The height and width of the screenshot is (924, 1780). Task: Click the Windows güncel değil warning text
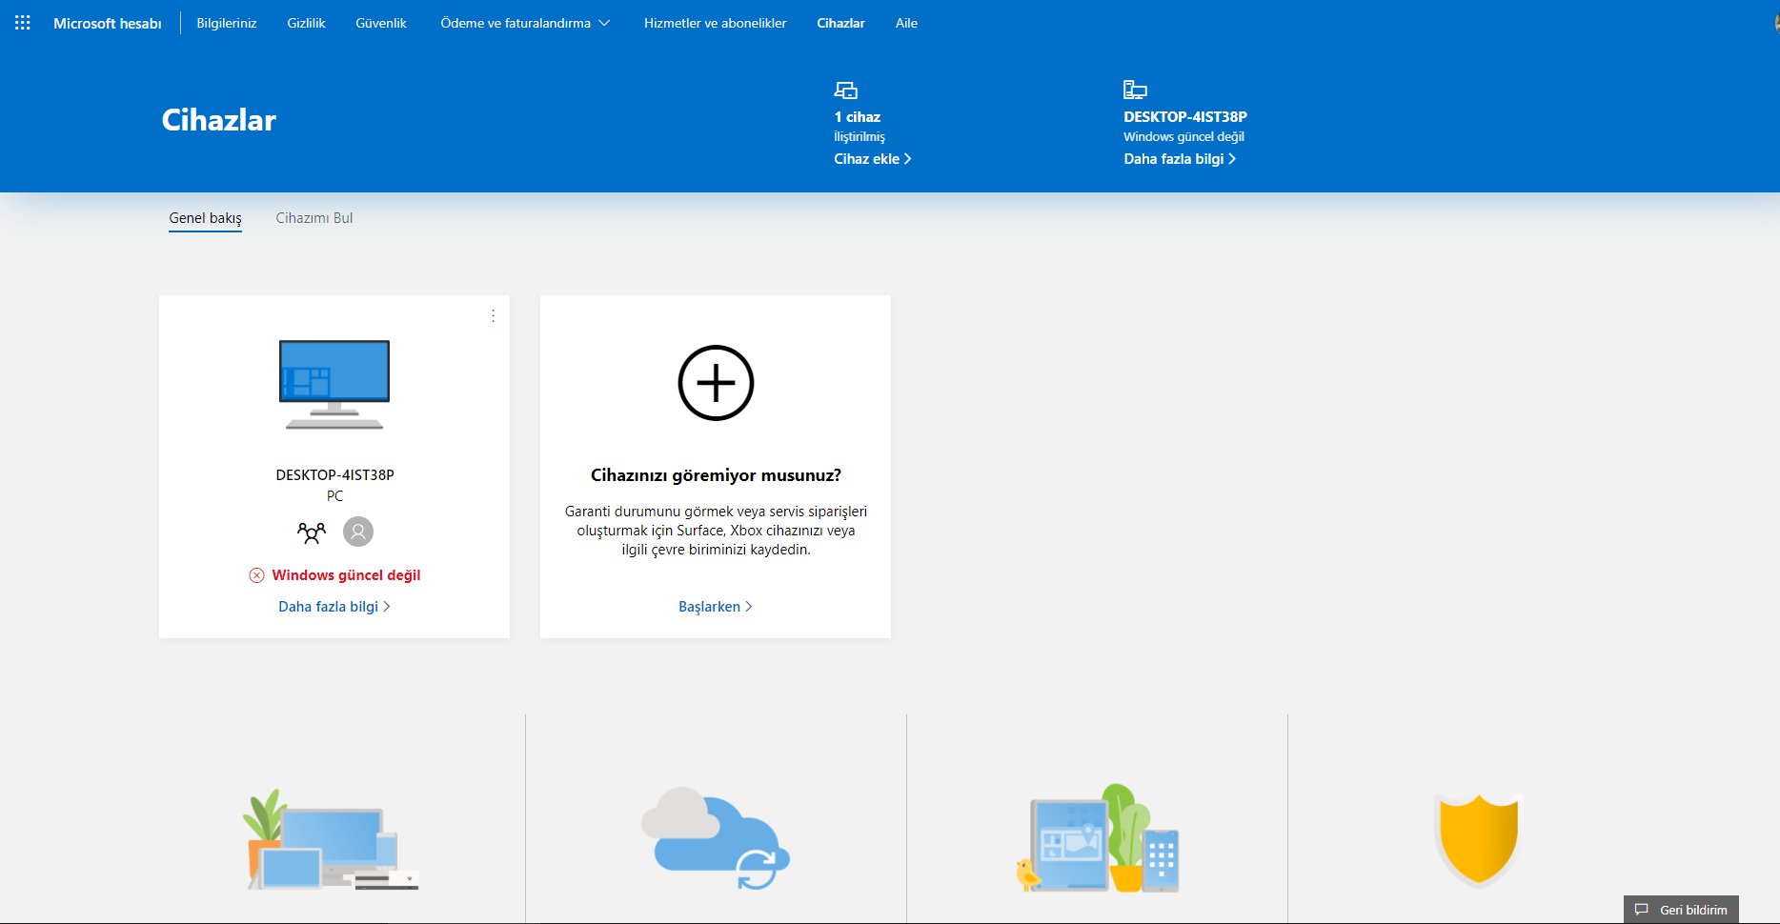(x=346, y=575)
